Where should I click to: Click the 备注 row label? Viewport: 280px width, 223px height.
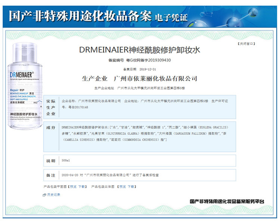point(51,175)
